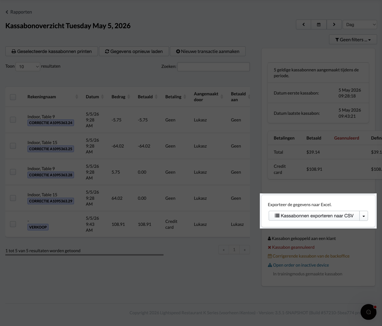
Task: Go to previous day arrow
Action: (304, 25)
